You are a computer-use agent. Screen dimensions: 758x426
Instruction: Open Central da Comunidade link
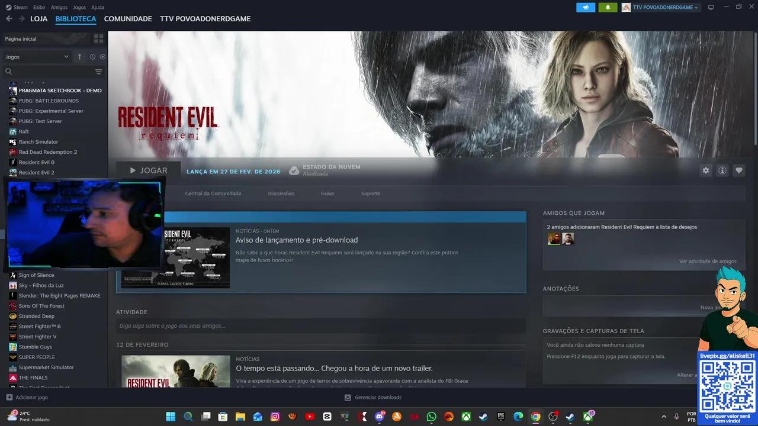pos(213,193)
